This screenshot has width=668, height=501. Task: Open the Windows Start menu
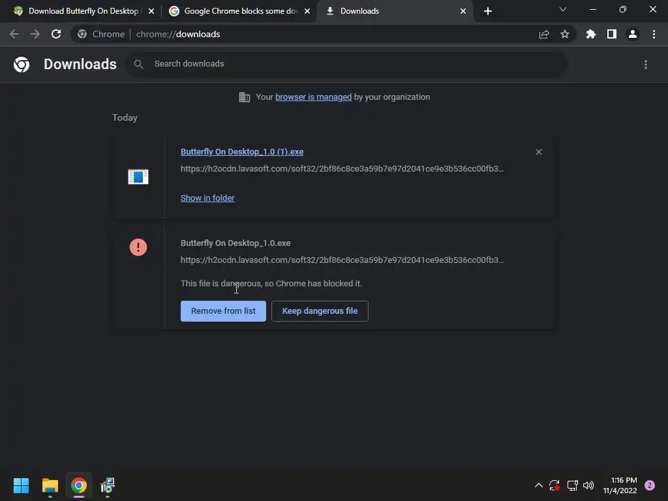click(x=22, y=485)
